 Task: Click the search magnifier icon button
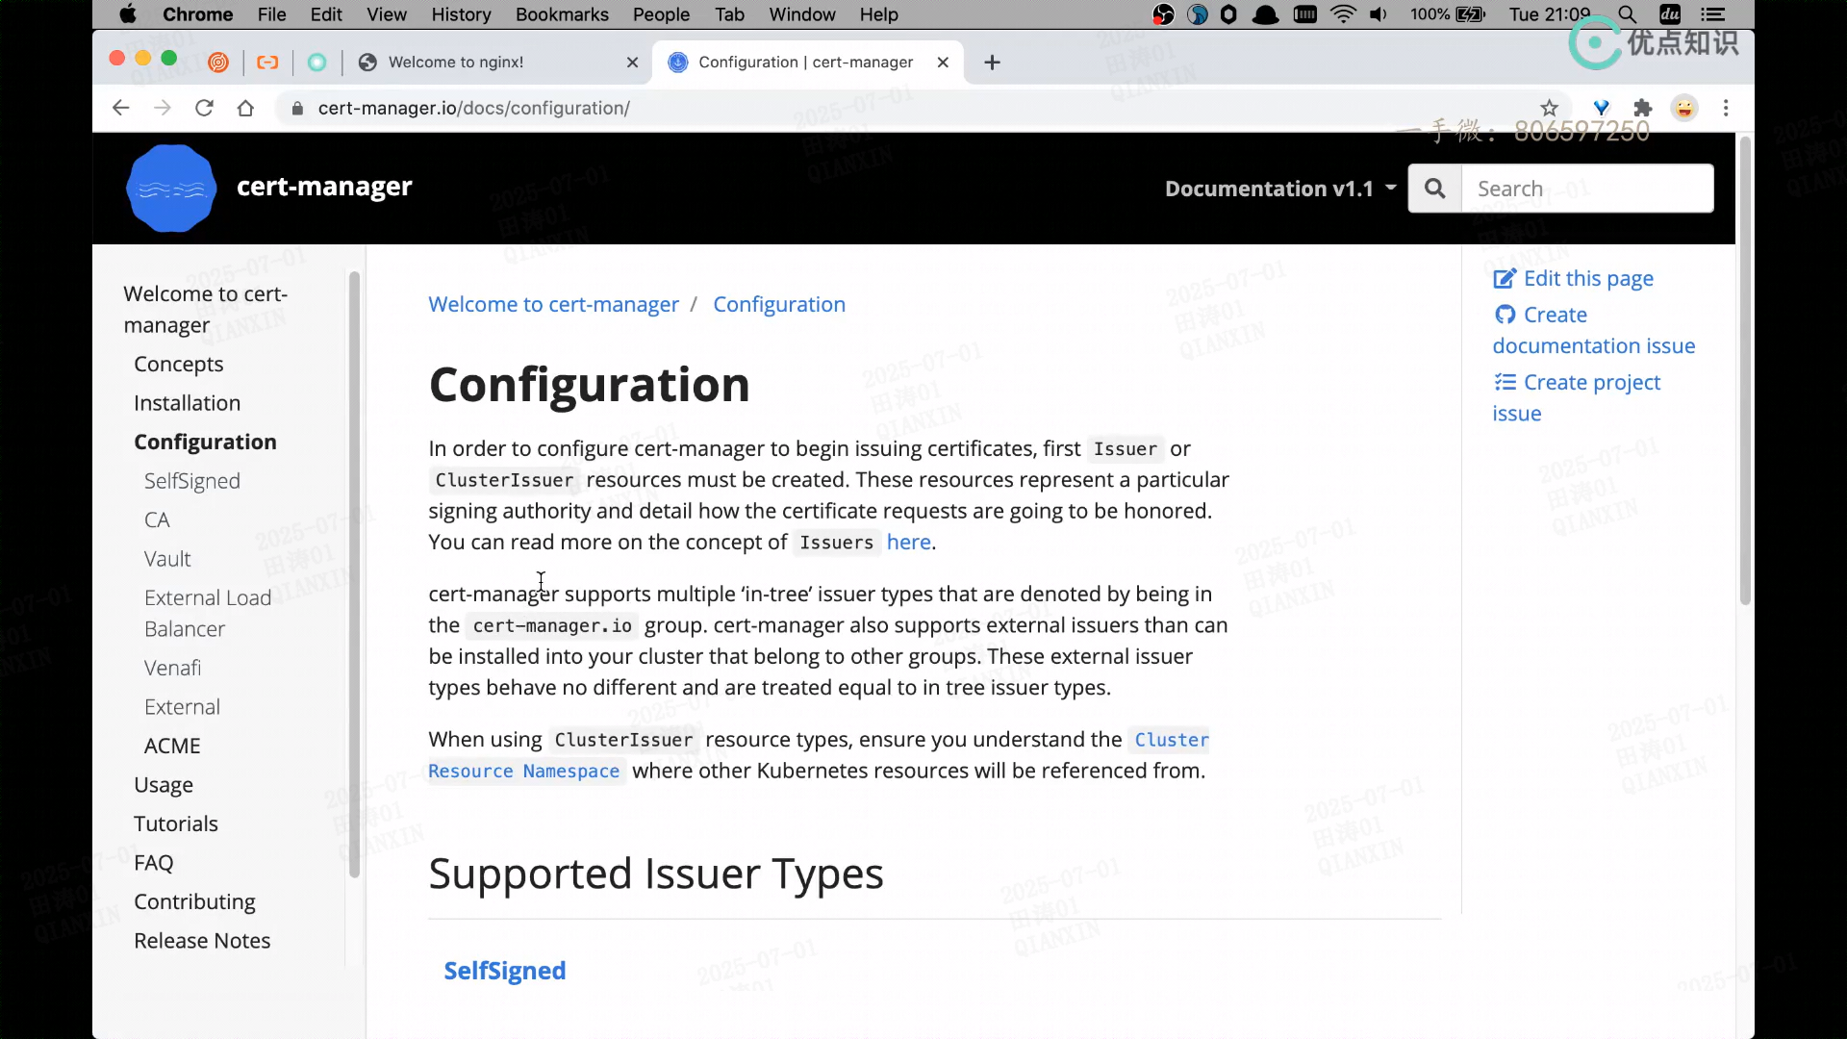(1434, 189)
